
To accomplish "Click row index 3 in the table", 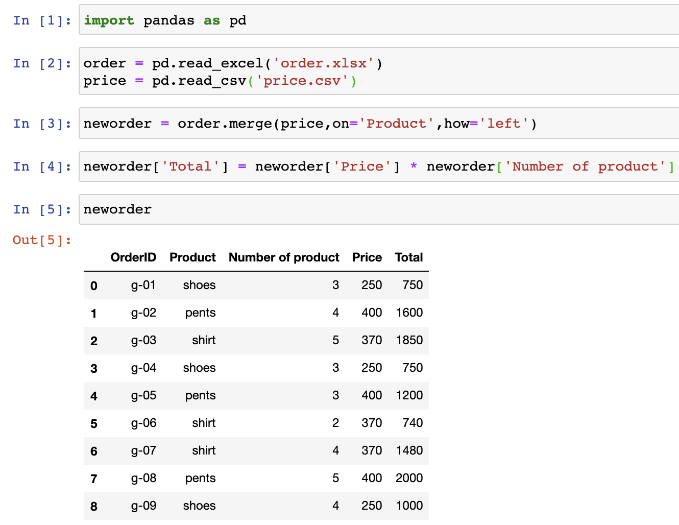I will coord(94,368).
